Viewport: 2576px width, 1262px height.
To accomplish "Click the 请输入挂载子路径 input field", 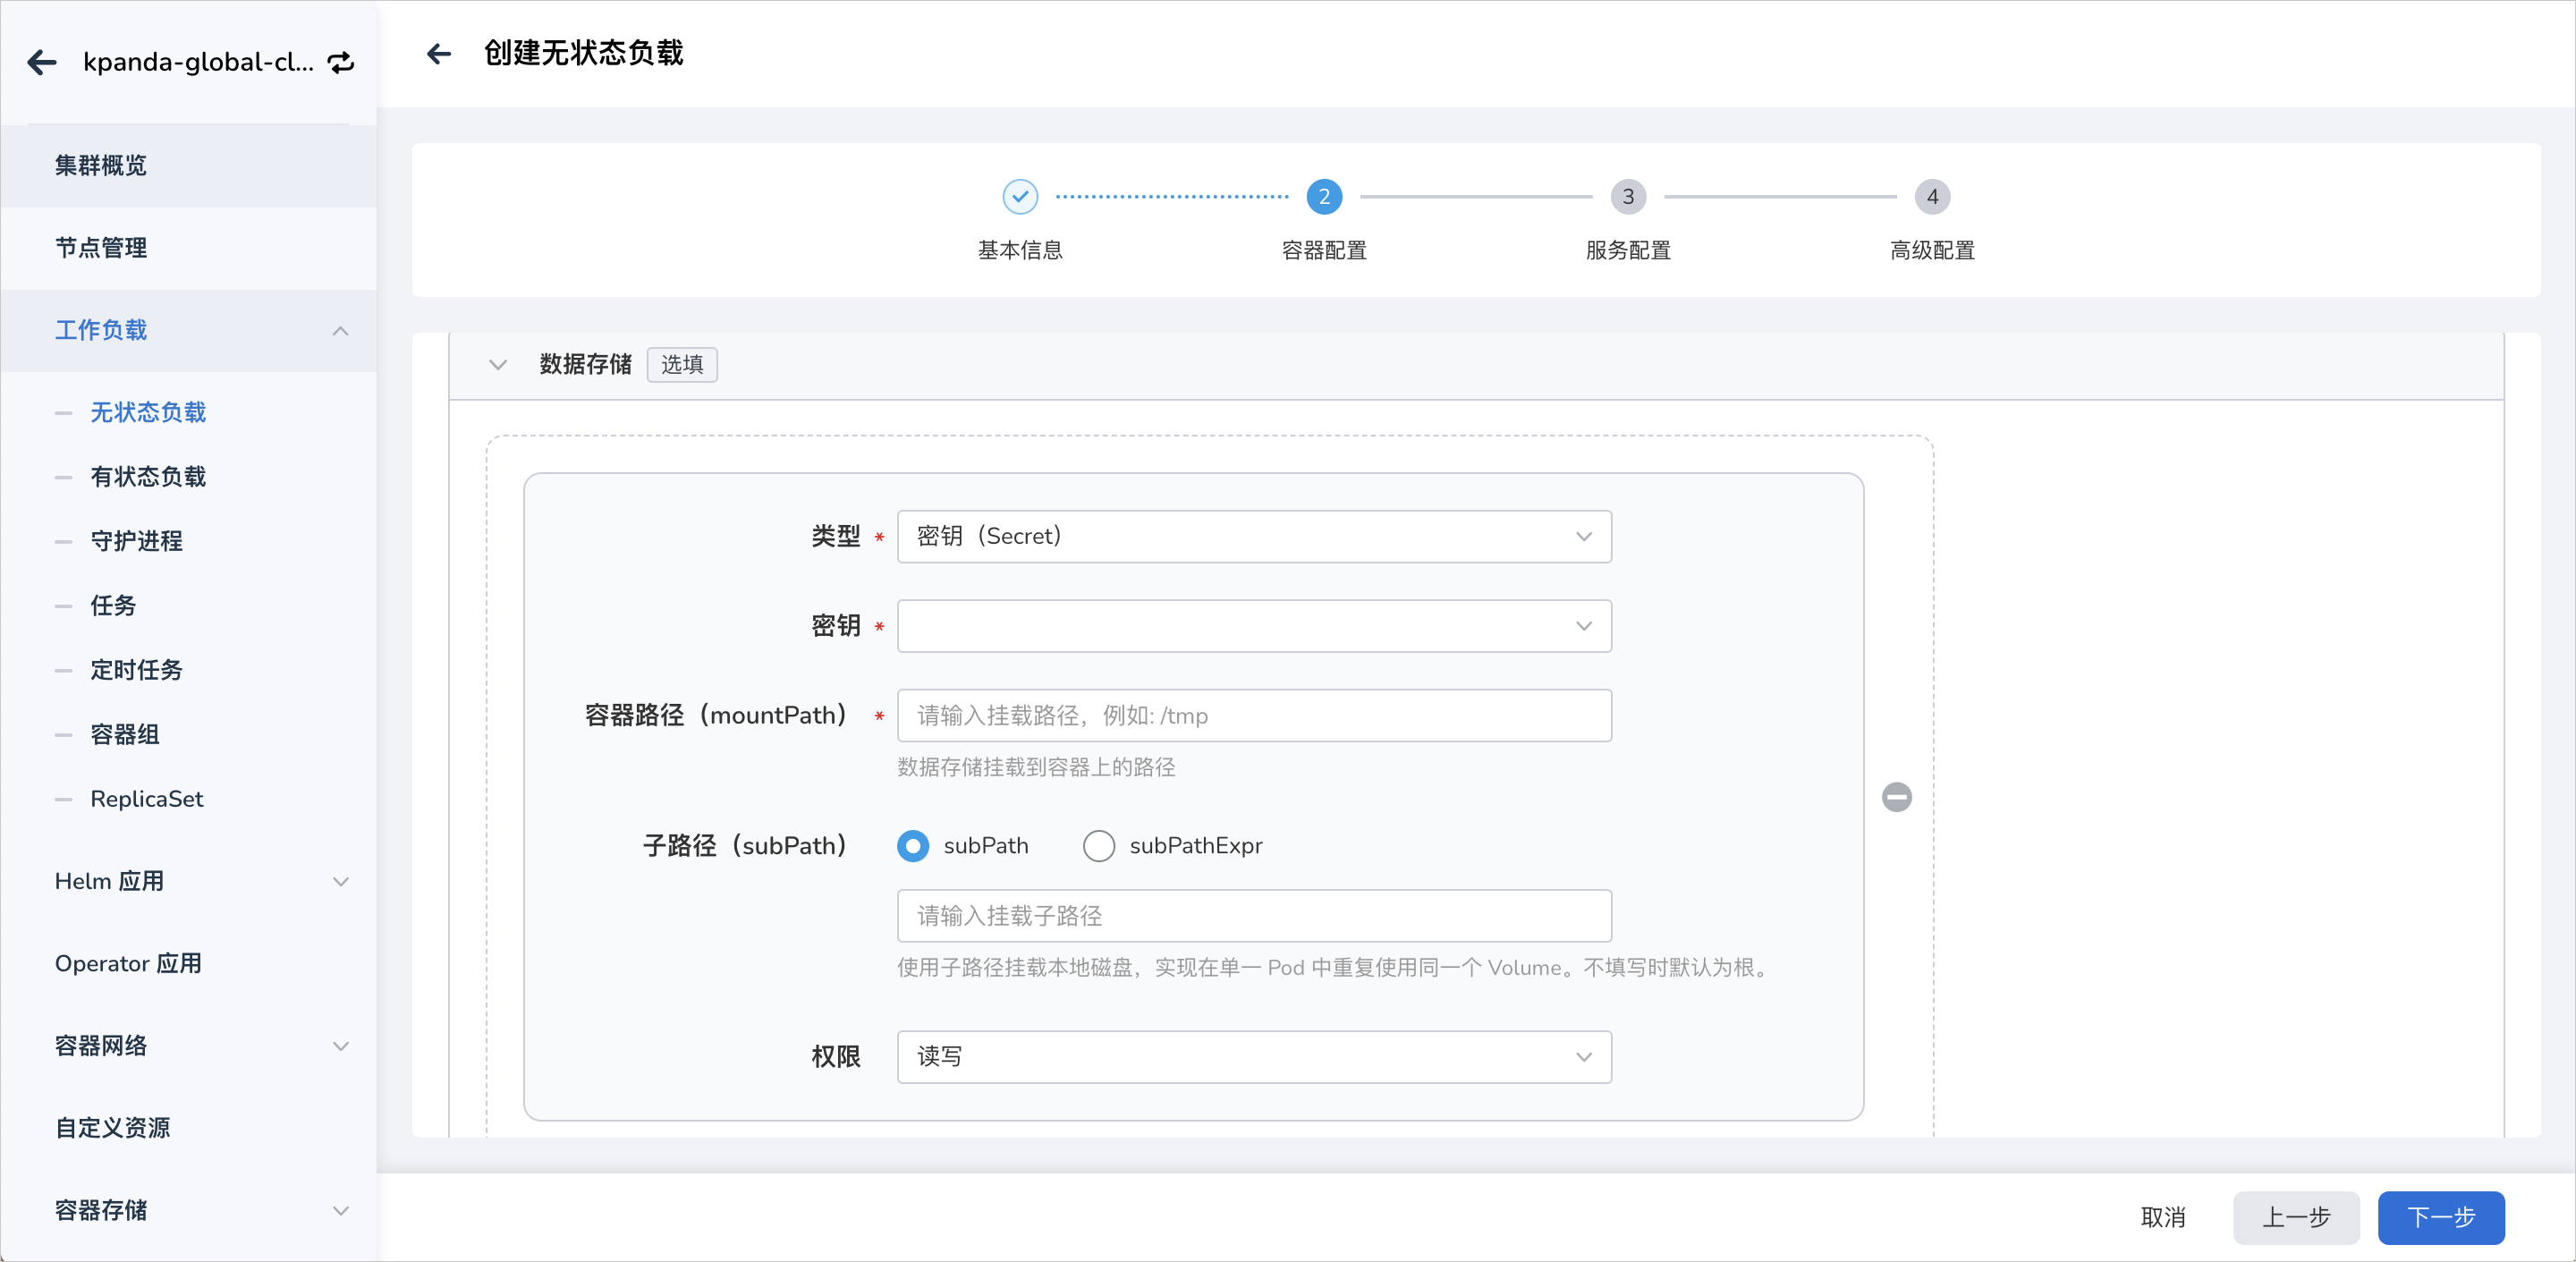I will tap(1254, 915).
